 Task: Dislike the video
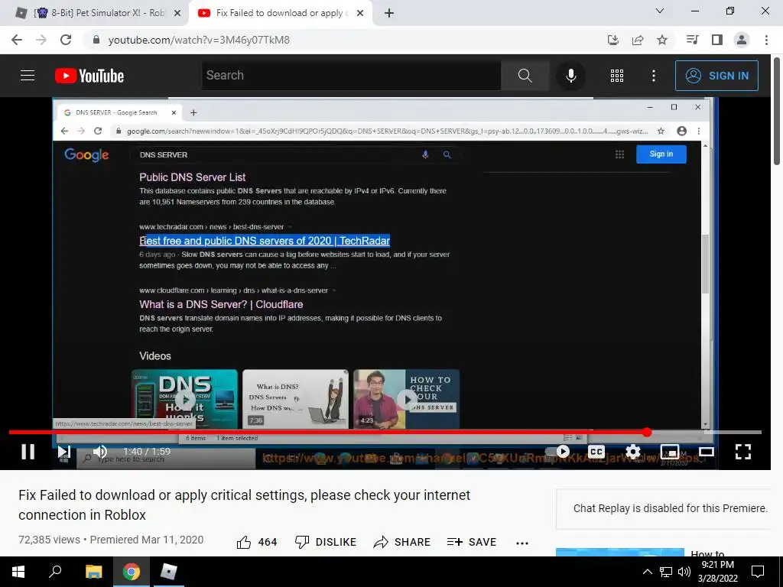click(326, 542)
